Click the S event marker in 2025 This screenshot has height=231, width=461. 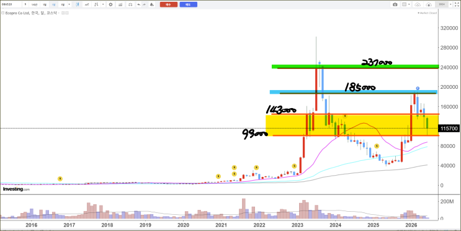[x=377, y=146]
